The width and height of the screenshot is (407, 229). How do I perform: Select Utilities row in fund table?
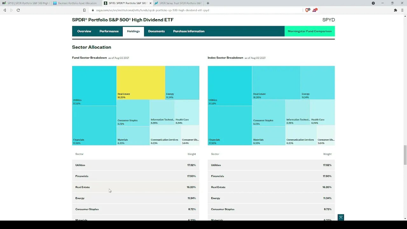coord(136,165)
